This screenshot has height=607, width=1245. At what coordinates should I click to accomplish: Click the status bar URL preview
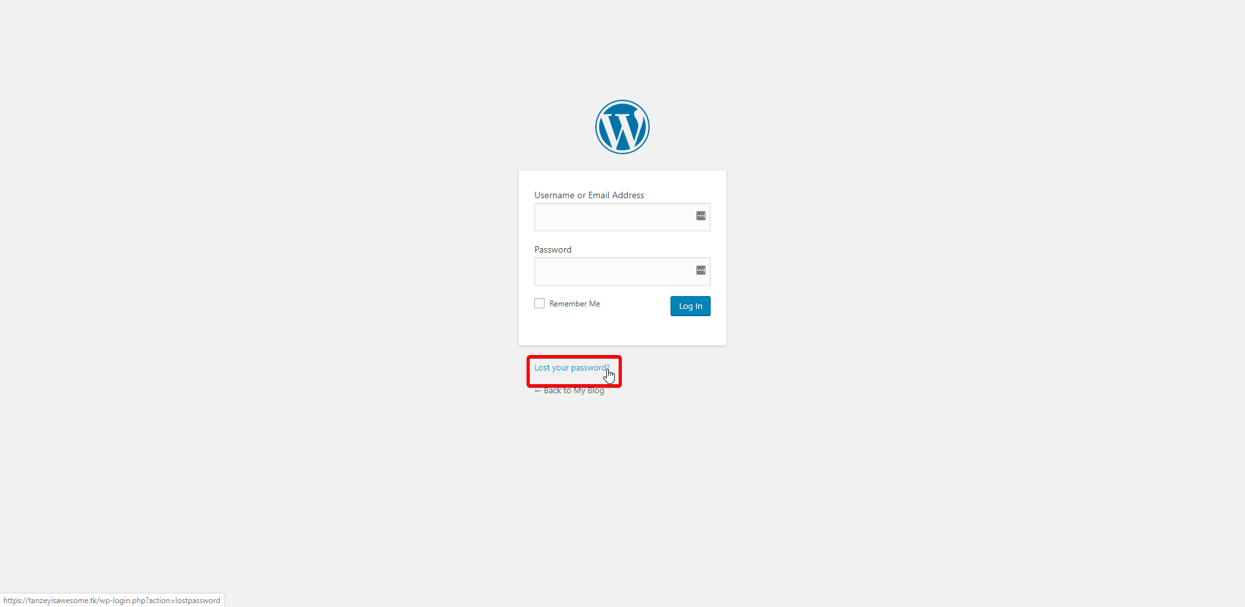coord(112,601)
